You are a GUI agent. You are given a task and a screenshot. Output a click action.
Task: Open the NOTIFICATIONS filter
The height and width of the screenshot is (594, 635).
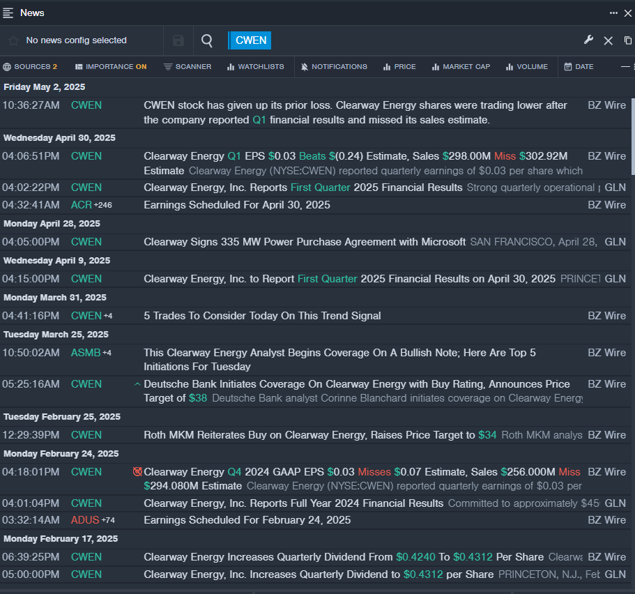(x=334, y=66)
